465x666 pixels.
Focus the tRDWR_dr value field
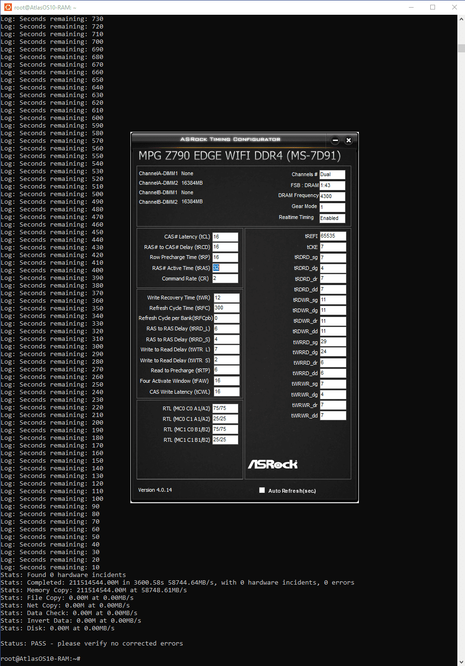(x=333, y=321)
